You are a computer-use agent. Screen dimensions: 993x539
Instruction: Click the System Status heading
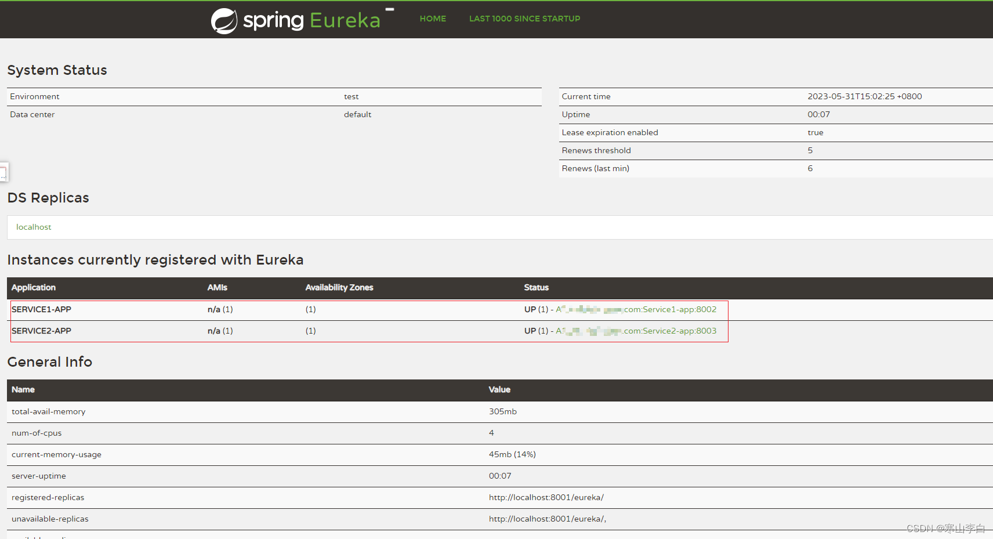57,70
